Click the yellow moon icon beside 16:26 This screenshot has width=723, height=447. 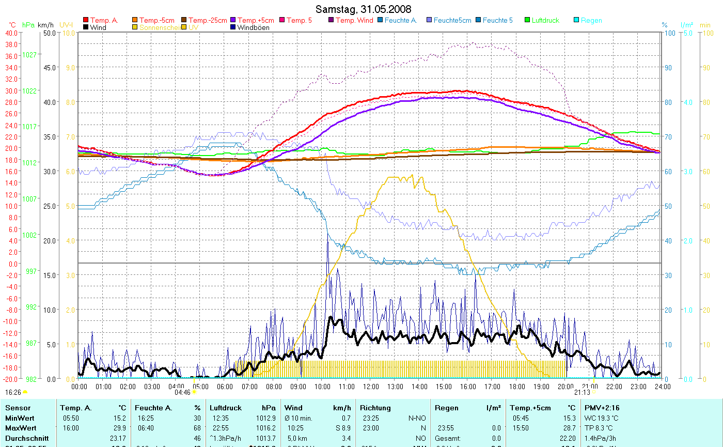[x=25, y=393]
